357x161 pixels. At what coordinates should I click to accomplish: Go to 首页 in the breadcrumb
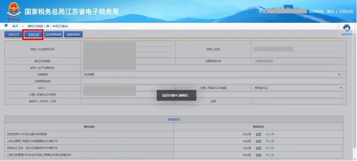click(15, 26)
